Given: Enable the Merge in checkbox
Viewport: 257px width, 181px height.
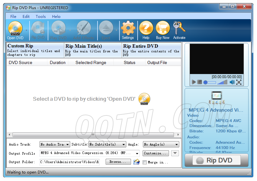Looking at the screenshot, I should [144, 162].
